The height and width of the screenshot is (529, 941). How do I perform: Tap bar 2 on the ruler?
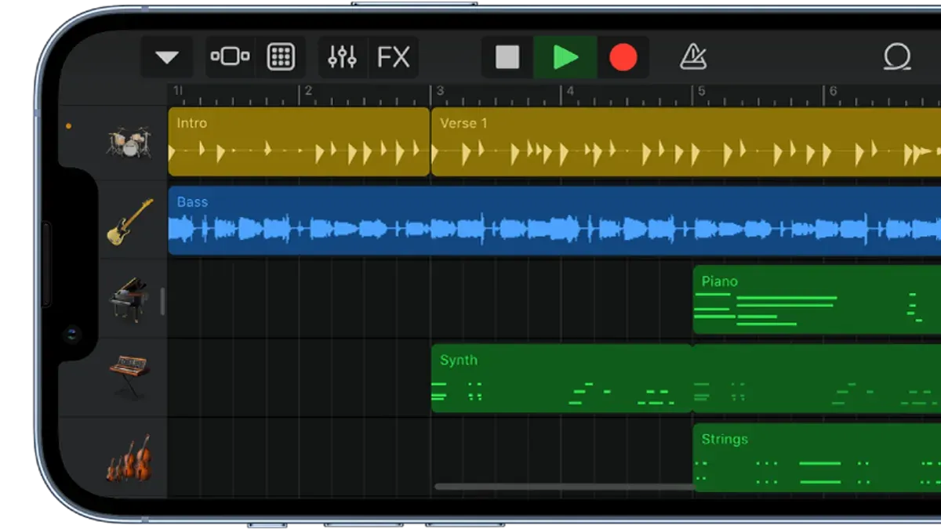(308, 91)
